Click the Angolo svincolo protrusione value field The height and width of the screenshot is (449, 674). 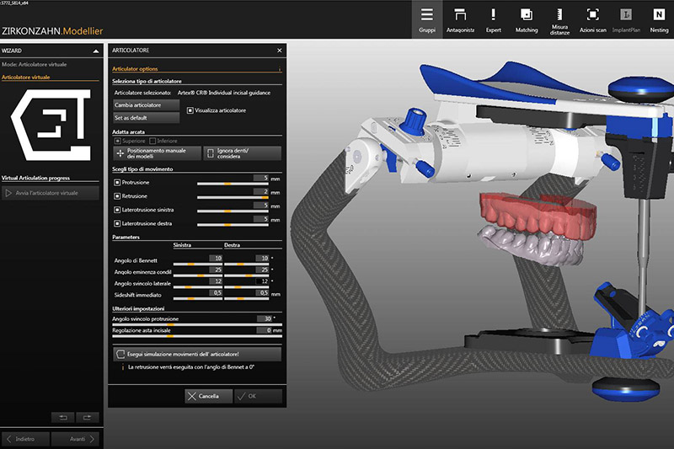click(265, 319)
